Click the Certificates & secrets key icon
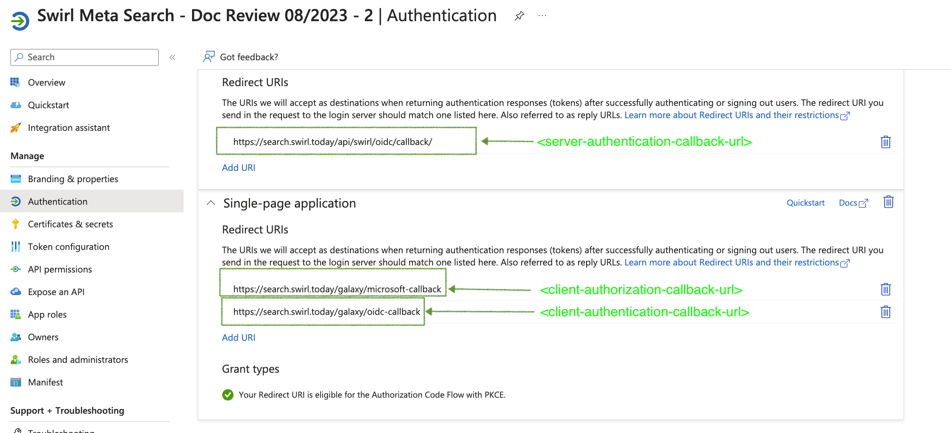This screenshot has width=951, height=433. (x=16, y=224)
